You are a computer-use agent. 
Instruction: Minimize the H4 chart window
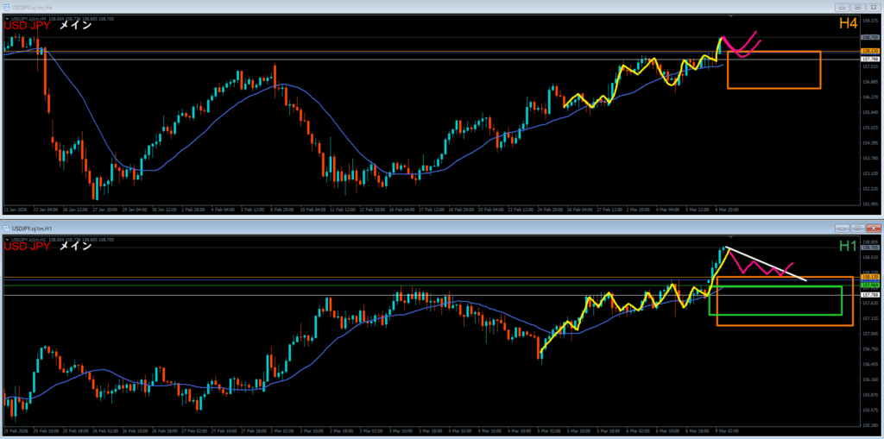(843, 6)
